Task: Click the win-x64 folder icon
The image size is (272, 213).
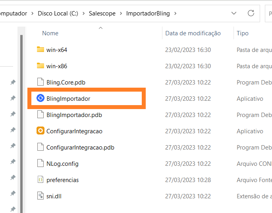Action: point(41,50)
